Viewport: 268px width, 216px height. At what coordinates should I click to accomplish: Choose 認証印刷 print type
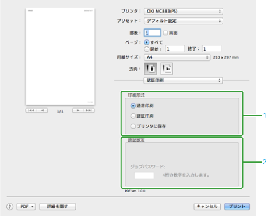click(133, 116)
